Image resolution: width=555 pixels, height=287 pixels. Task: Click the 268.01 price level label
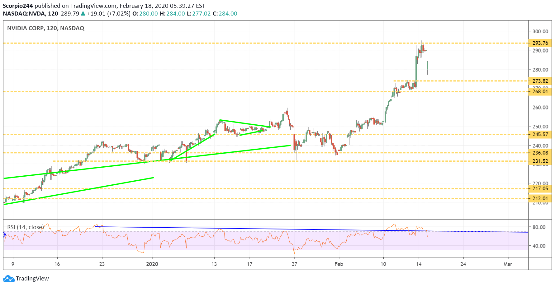coord(540,91)
